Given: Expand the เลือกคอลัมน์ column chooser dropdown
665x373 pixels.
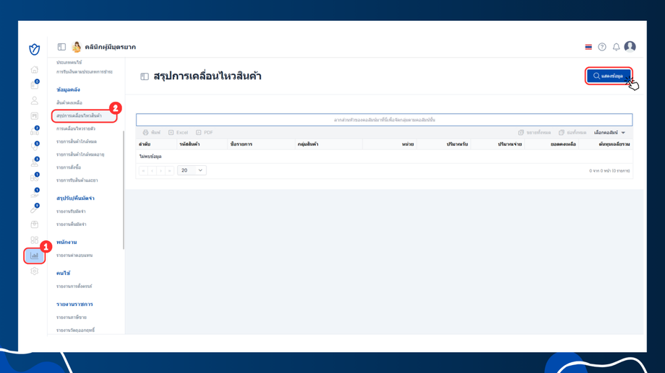Looking at the screenshot, I should [x=609, y=133].
